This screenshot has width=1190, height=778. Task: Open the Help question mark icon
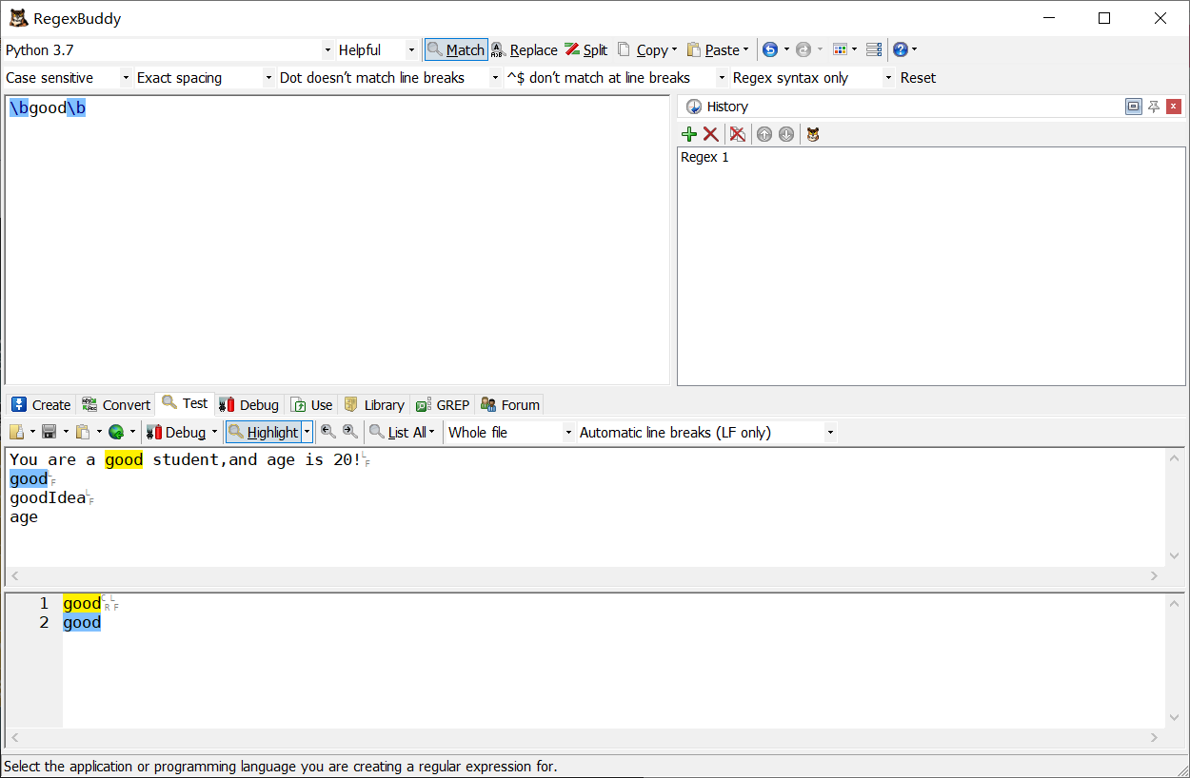click(901, 49)
